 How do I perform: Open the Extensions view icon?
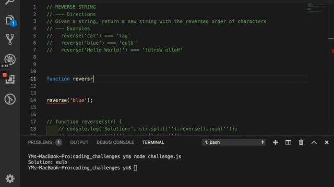[x=10, y=79]
